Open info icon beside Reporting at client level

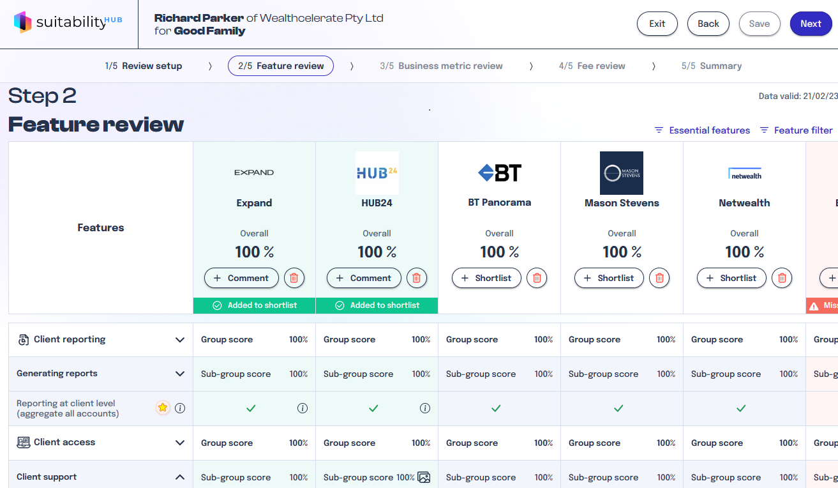(180, 408)
